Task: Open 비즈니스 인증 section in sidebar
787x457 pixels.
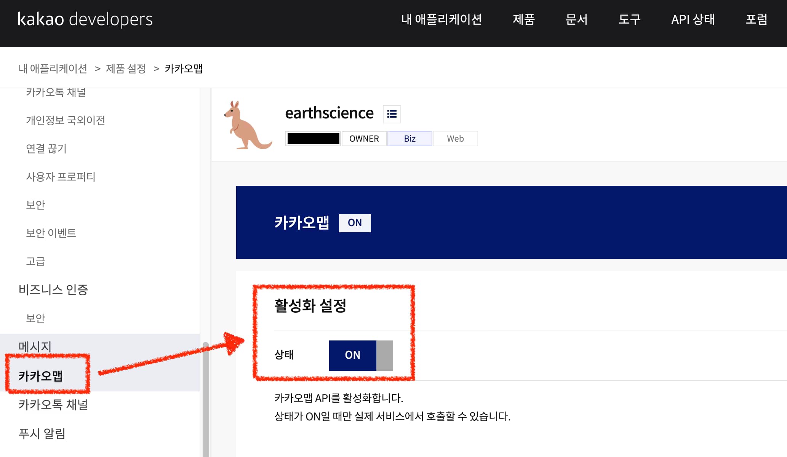Action: coord(53,290)
